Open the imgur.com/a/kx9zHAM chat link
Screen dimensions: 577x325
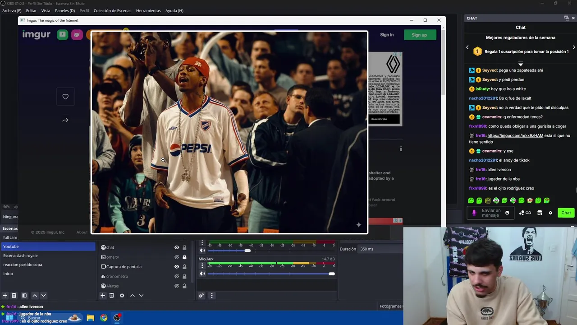(515, 135)
